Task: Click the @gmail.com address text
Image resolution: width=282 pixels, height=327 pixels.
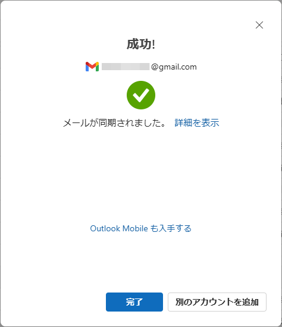Action: 174,67
